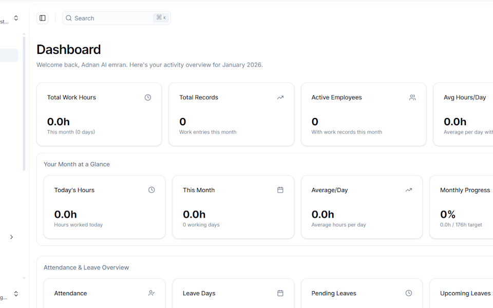The width and height of the screenshot is (493, 308).
Task: Click the Total Records label
Action: coord(199,98)
